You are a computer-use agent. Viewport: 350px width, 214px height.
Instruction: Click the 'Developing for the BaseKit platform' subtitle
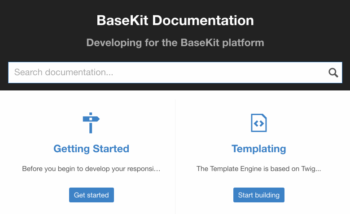coord(175,43)
